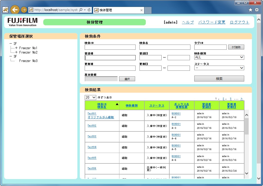Click the search magnifier in address bar
The width and height of the screenshot is (263, 186).
click(81, 10)
